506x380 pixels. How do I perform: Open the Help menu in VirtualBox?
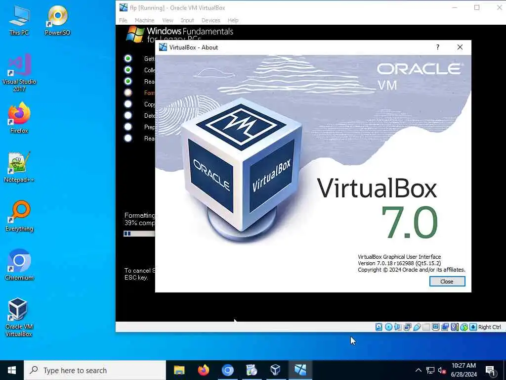click(x=233, y=20)
